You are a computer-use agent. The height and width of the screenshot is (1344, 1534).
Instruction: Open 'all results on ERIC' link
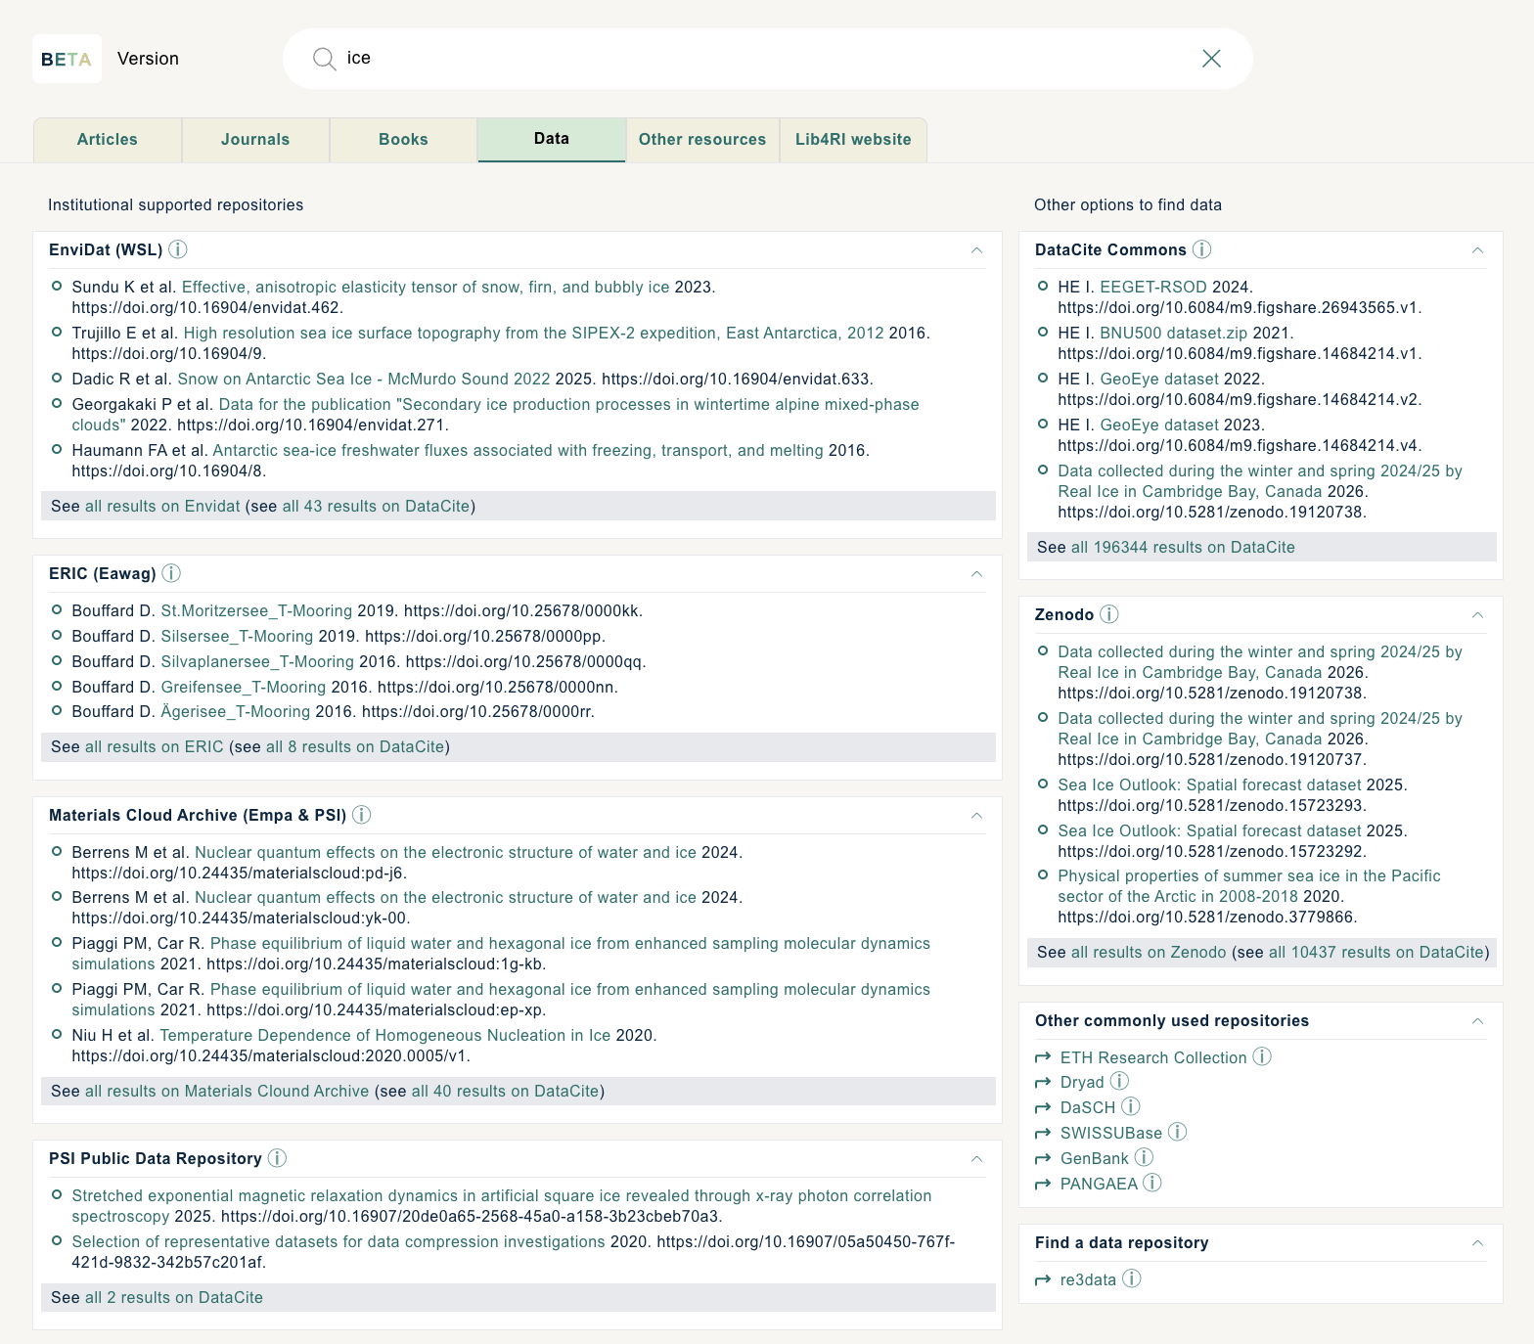tap(155, 746)
